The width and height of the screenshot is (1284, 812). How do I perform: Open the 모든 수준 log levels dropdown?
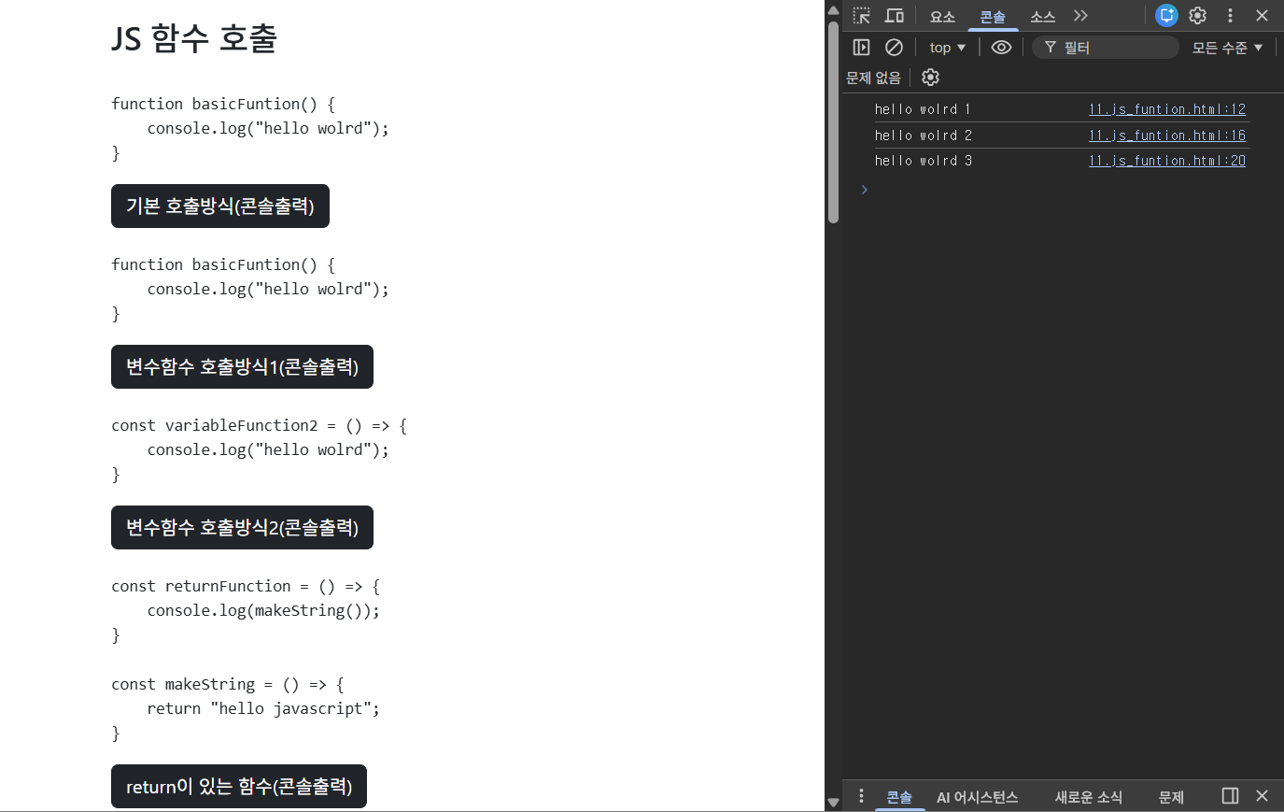point(1227,48)
